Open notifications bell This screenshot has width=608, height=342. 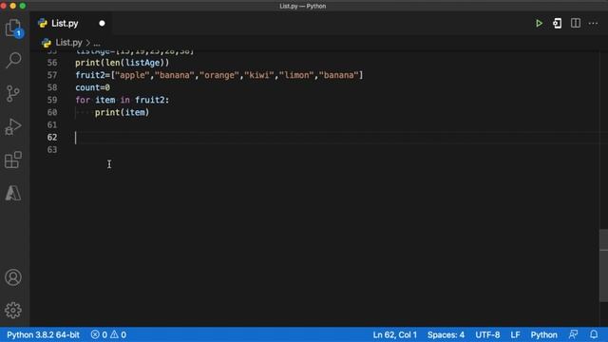[x=594, y=334]
